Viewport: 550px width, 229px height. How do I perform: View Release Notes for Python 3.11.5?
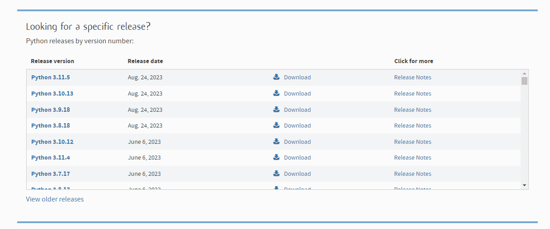pyautogui.click(x=413, y=77)
